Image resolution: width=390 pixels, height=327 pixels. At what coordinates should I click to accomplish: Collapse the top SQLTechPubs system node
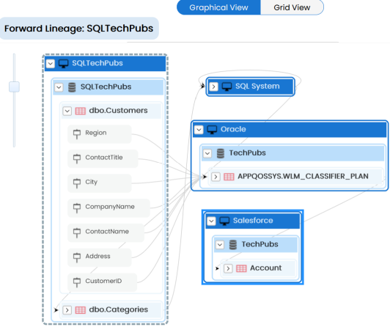pos(51,64)
